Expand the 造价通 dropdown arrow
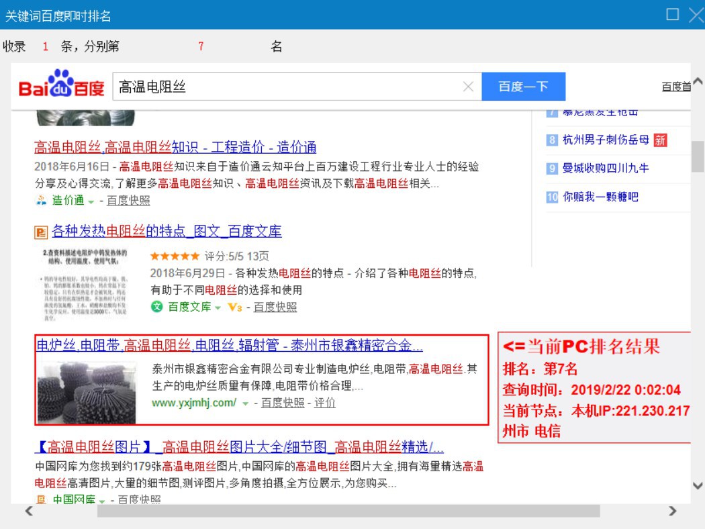Image resolution: width=705 pixels, height=529 pixels. [91, 202]
